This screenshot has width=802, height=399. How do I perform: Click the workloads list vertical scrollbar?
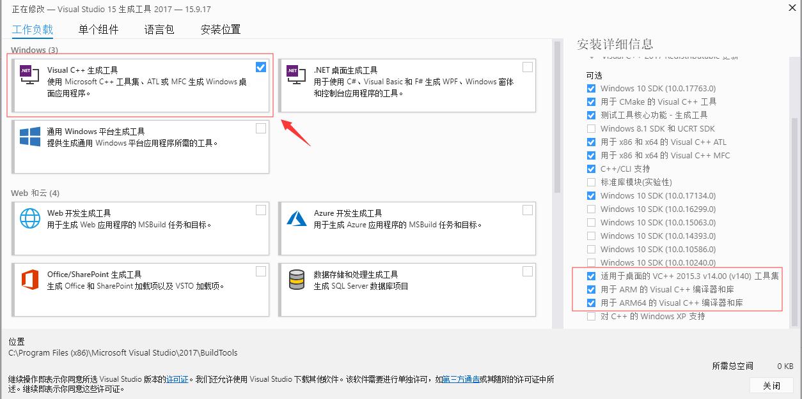point(557,116)
